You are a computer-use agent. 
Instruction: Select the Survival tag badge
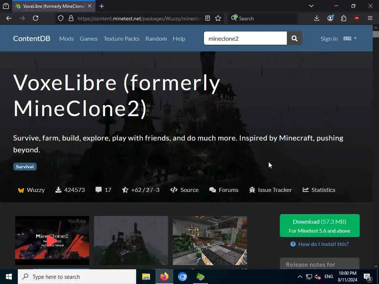click(25, 167)
